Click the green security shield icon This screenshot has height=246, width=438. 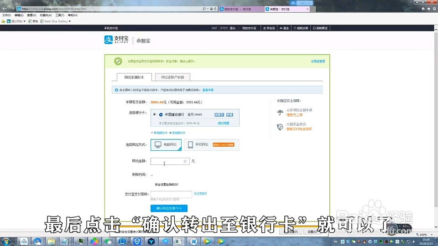tap(118, 61)
